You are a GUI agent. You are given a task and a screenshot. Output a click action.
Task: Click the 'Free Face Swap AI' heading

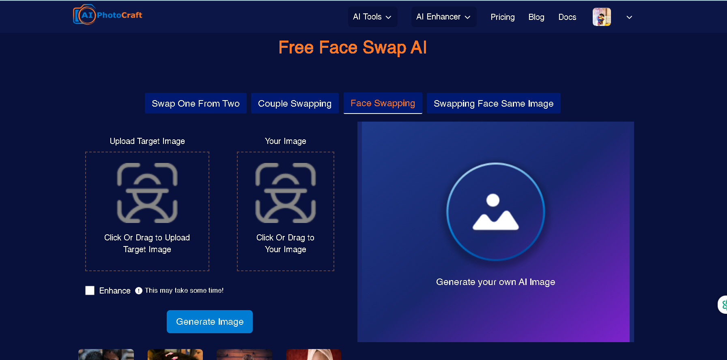point(353,47)
